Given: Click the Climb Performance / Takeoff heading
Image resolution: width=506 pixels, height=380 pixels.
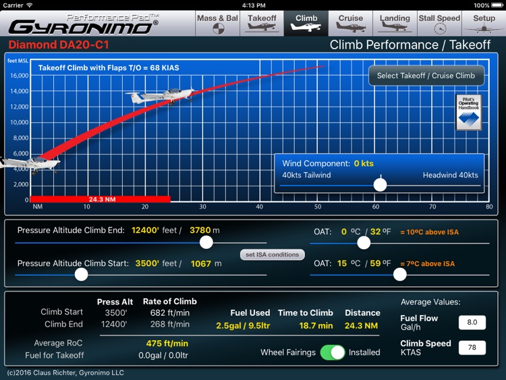Looking at the screenshot, I should [x=410, y=45].
